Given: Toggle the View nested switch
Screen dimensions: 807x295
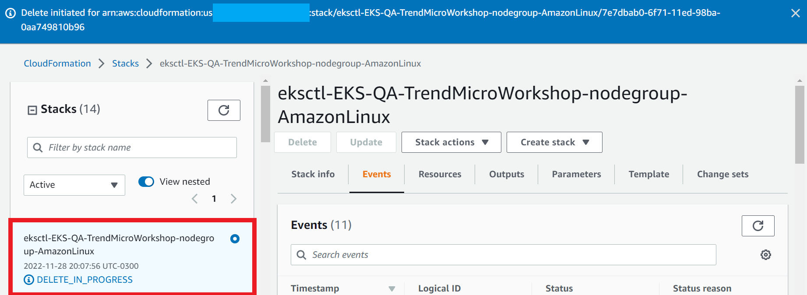Looking at the screenshot, I should 146,182.
